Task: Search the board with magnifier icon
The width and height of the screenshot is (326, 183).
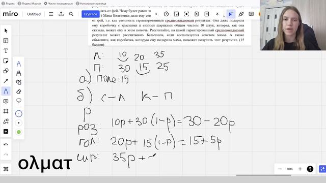Action: (71, 14)
